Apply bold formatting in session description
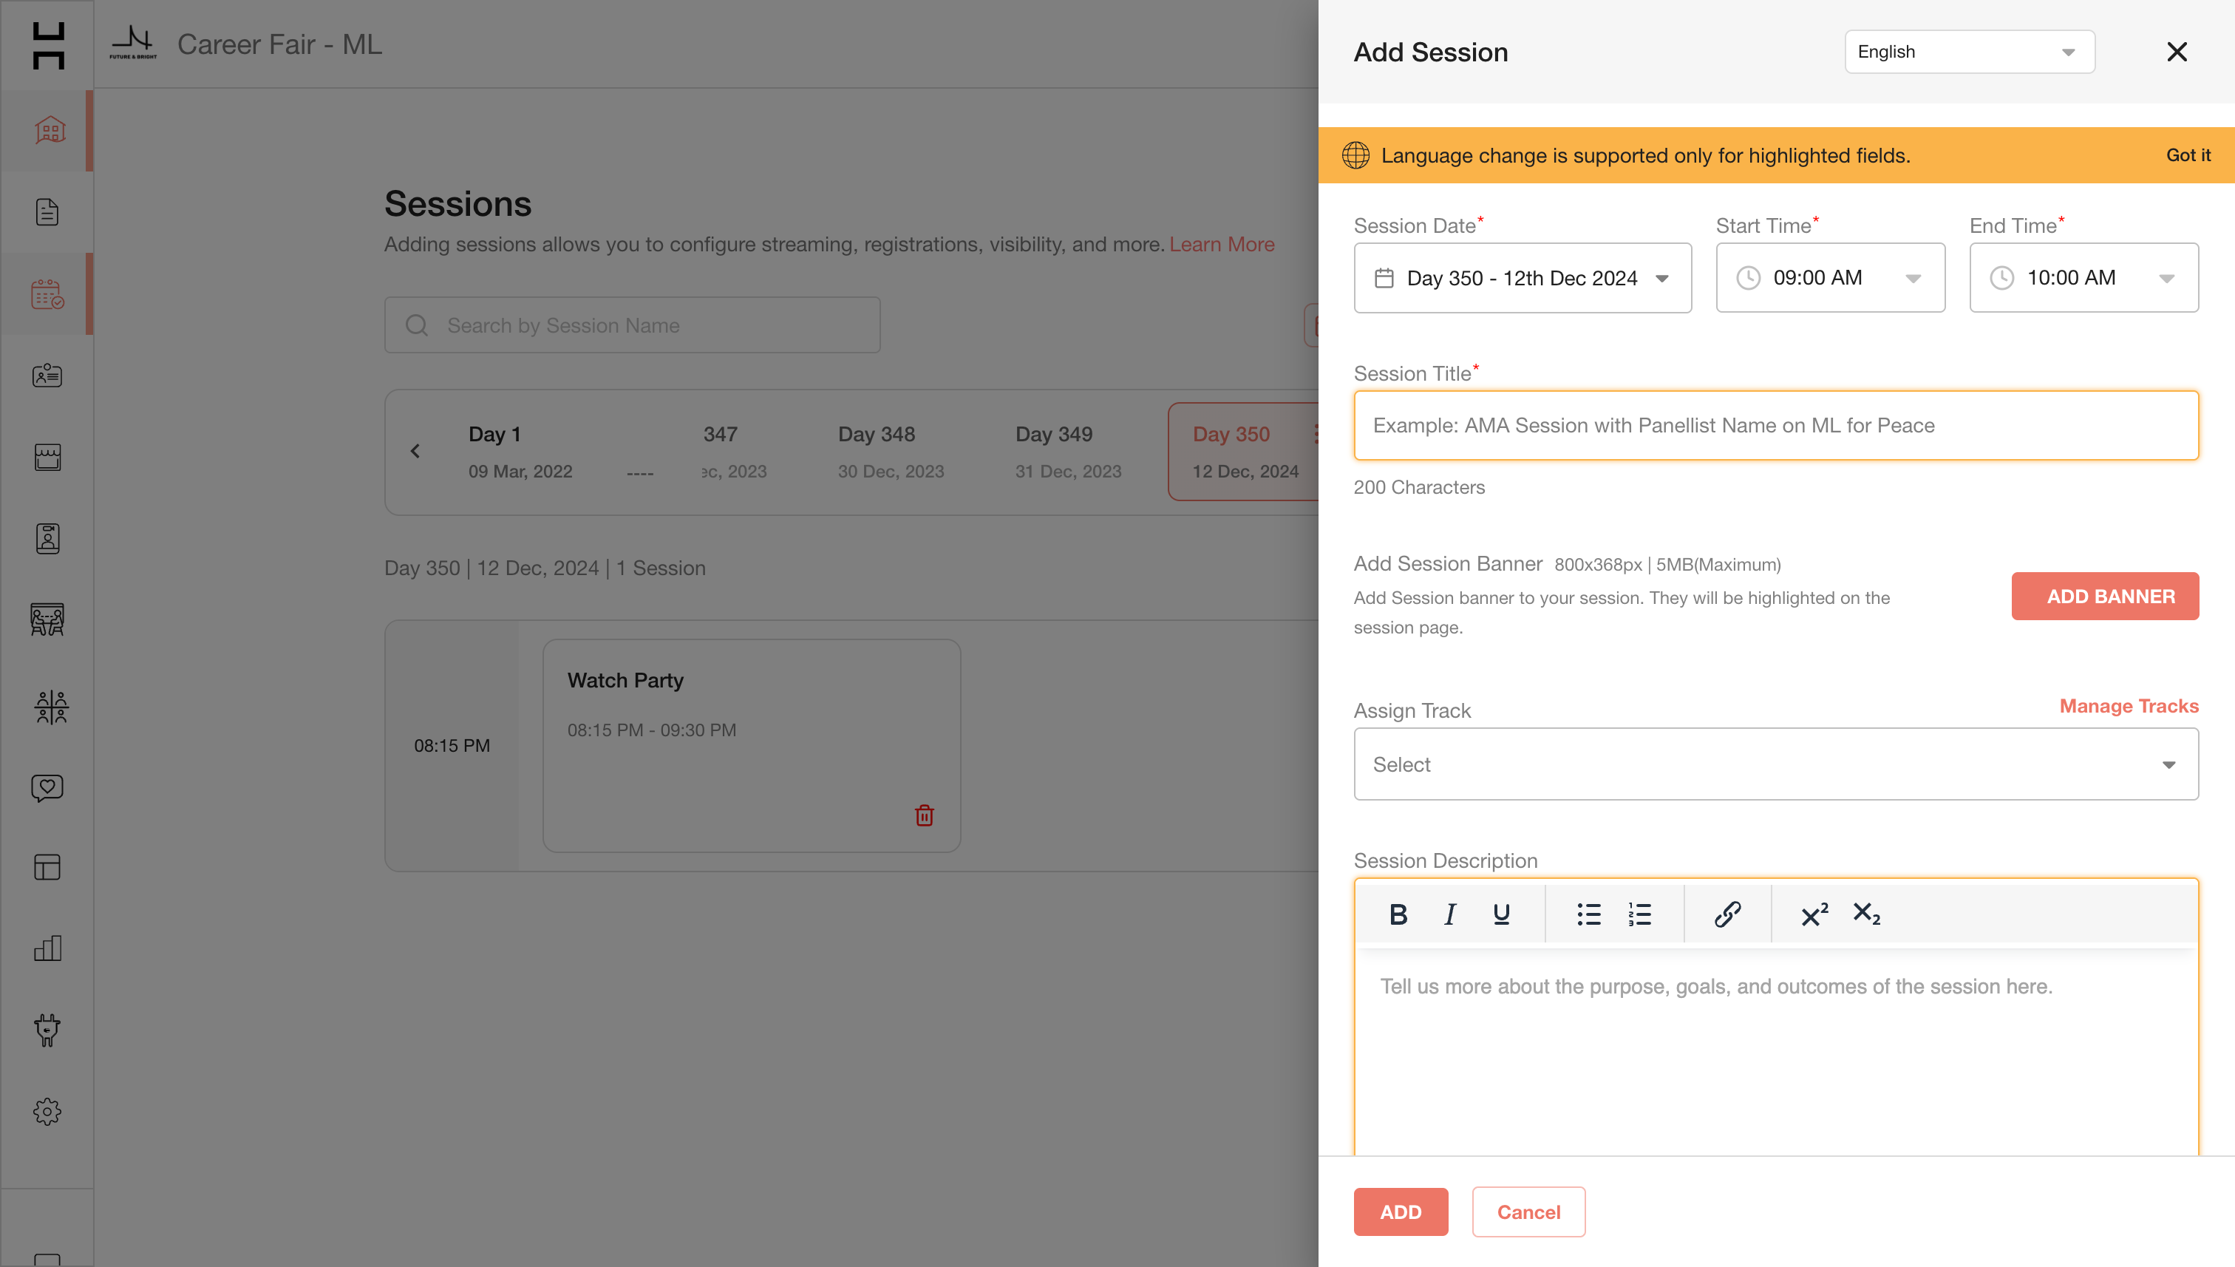The height and width of the screenshot is (1267, 2235). (1398, 914)
